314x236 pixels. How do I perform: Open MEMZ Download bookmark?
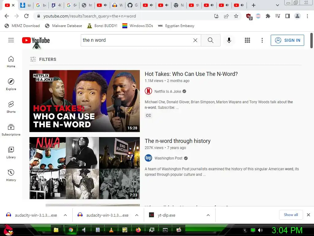(x=22, y=26)
